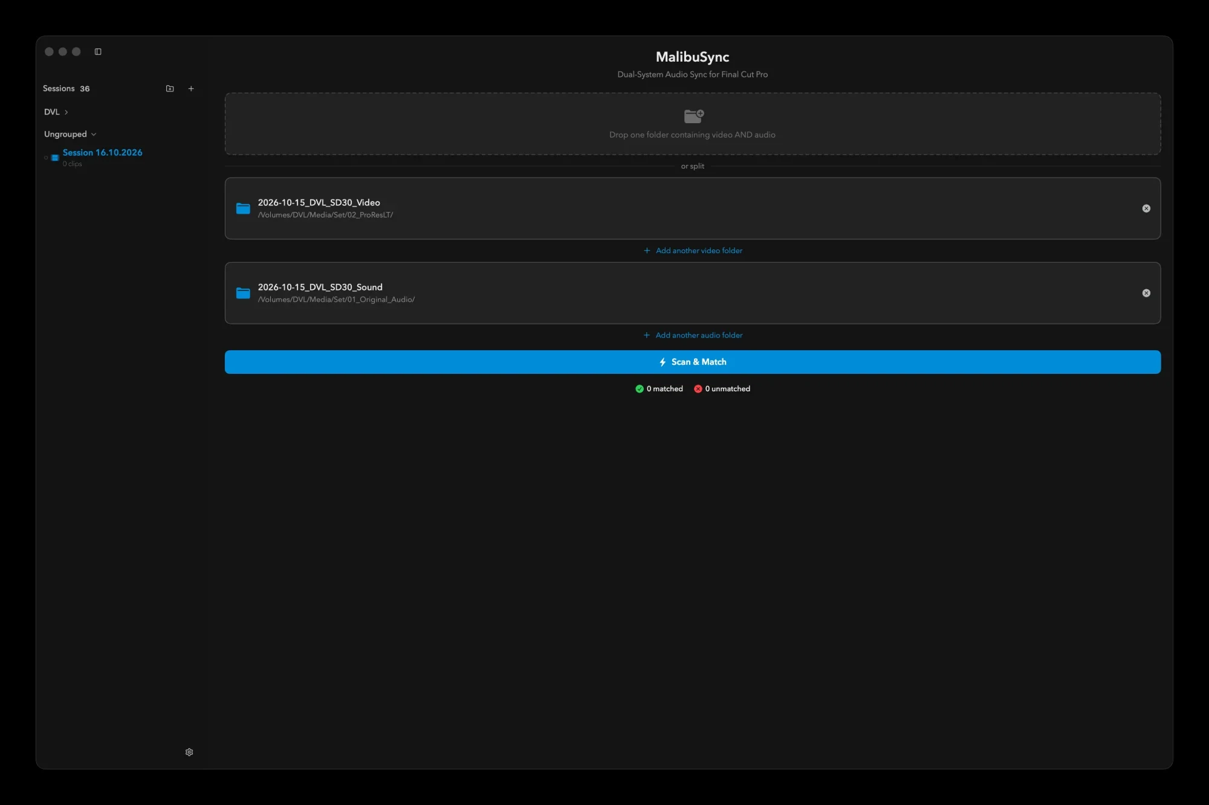Click the Sessions 36 header

pyautogui.click(x=66, y=89)
